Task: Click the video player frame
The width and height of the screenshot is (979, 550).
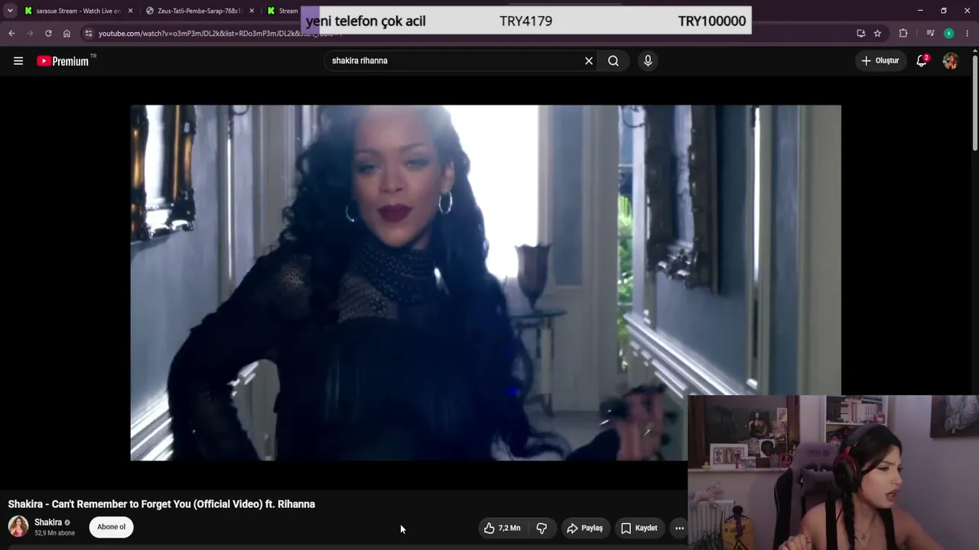Action: pos(486,283)
